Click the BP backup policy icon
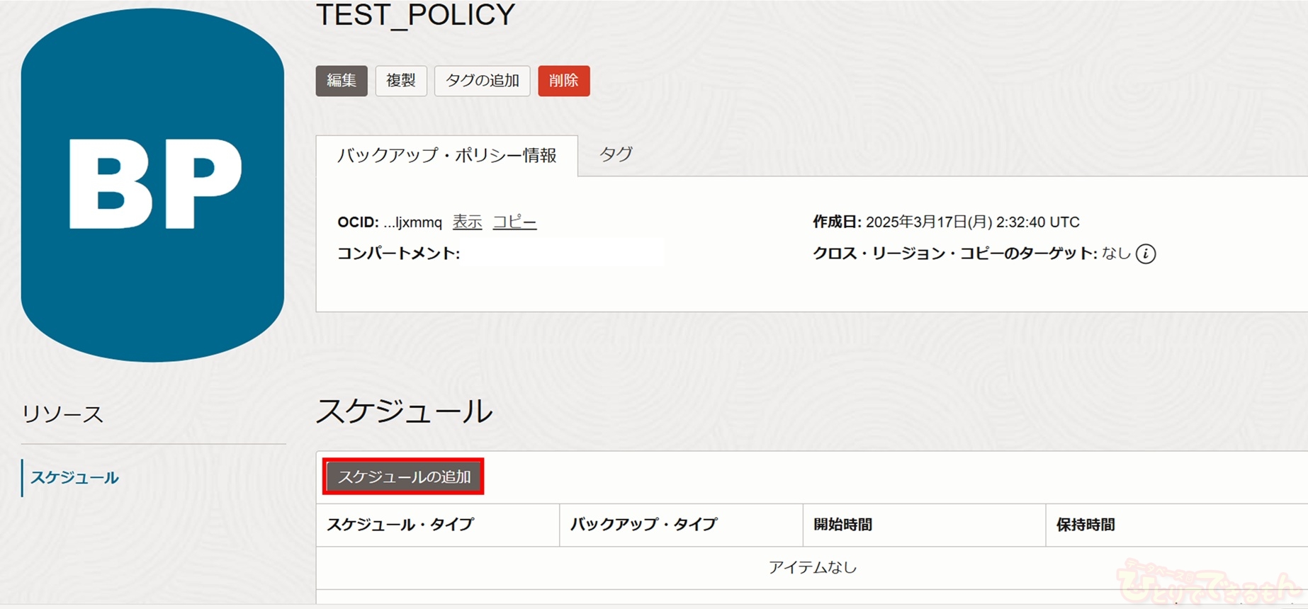The image size is (1308, 609). (152, 185)
